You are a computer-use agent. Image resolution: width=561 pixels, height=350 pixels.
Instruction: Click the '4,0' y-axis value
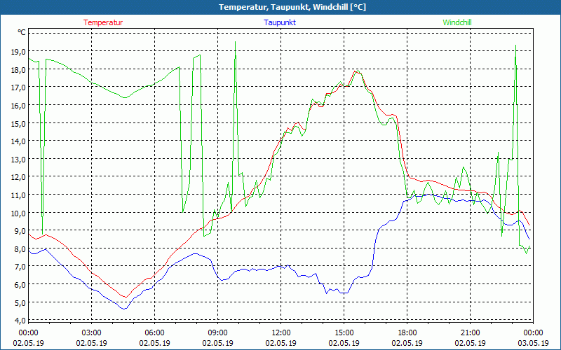pyautogui.click(x=20, y=321)
